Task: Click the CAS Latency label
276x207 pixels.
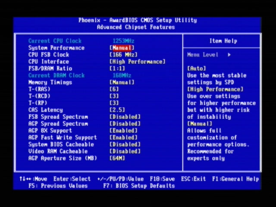Action: [45, 110]
